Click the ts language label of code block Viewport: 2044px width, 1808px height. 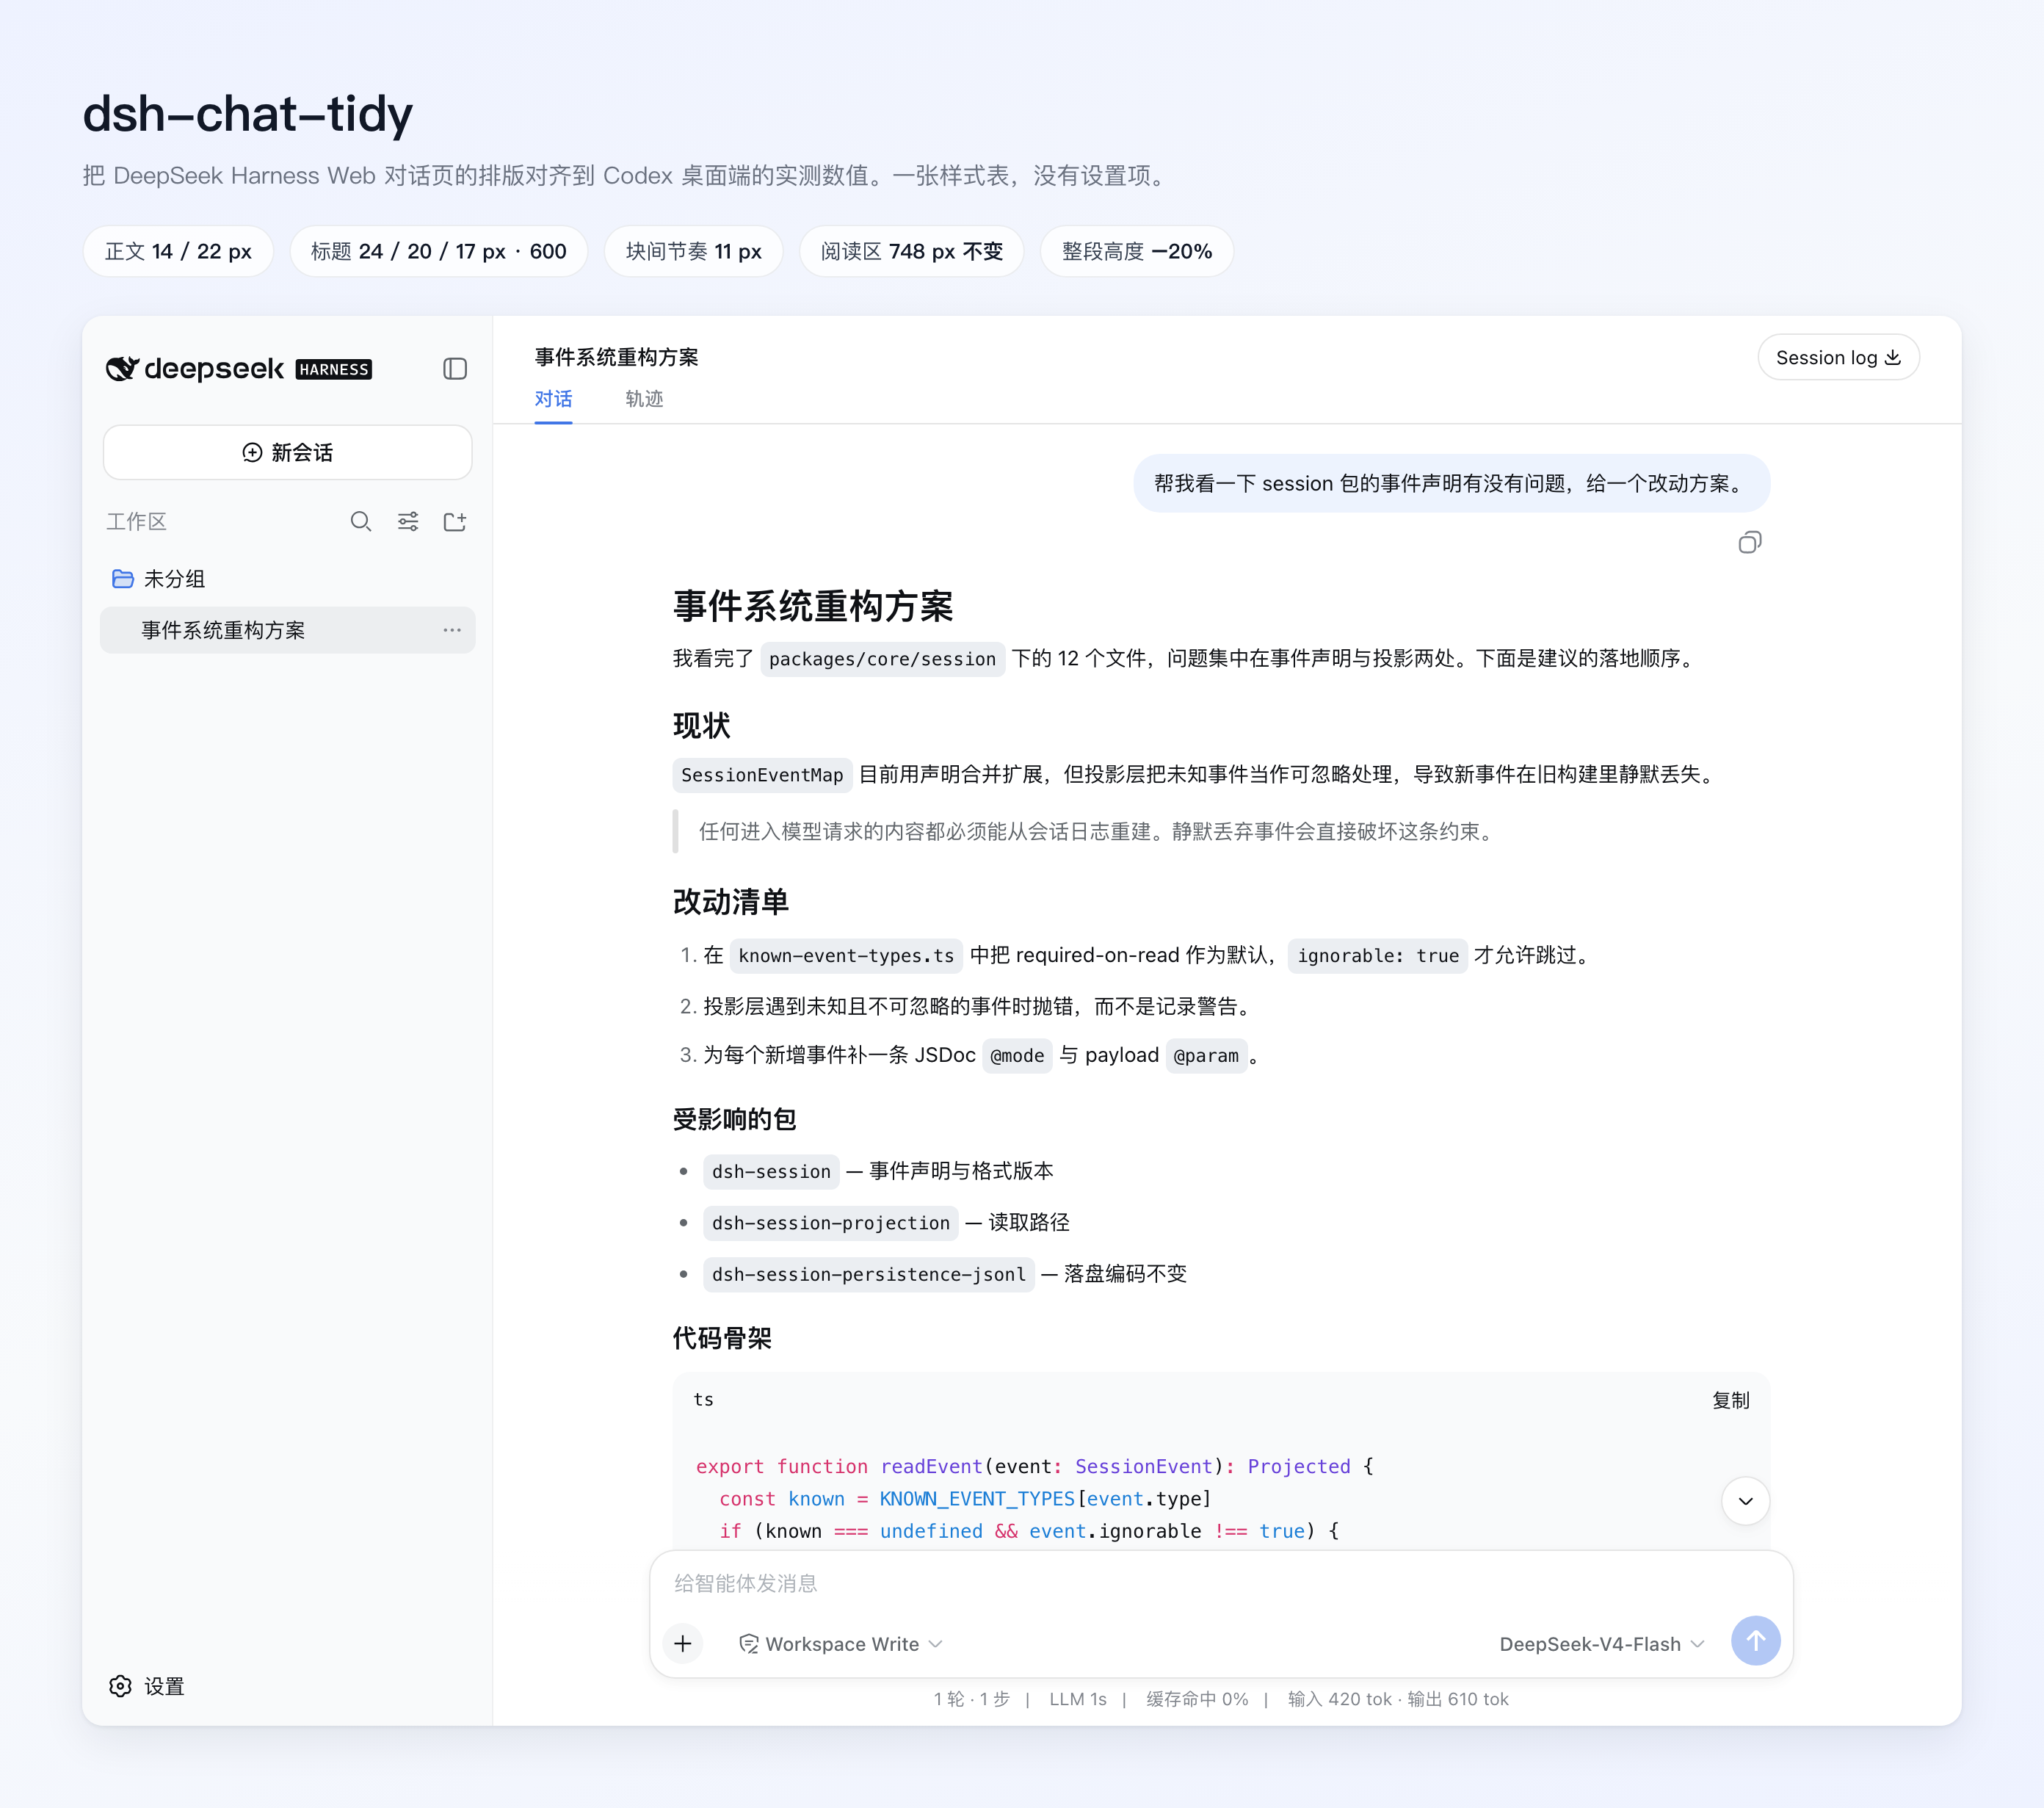pos(703,1400)
